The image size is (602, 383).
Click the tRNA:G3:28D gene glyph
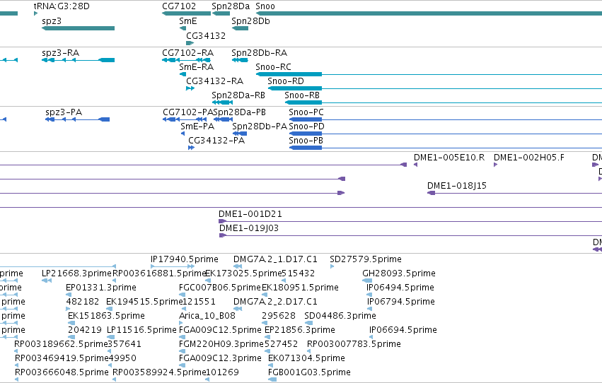[35, 14]
